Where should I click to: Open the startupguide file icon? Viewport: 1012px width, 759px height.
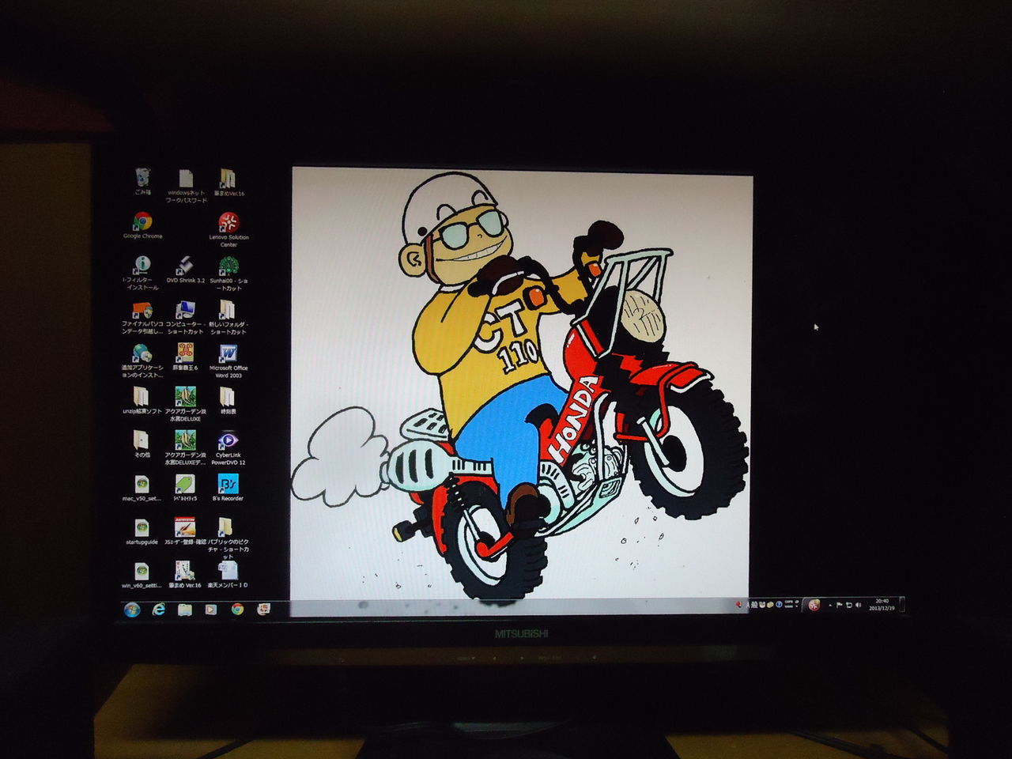coord(142,531)
